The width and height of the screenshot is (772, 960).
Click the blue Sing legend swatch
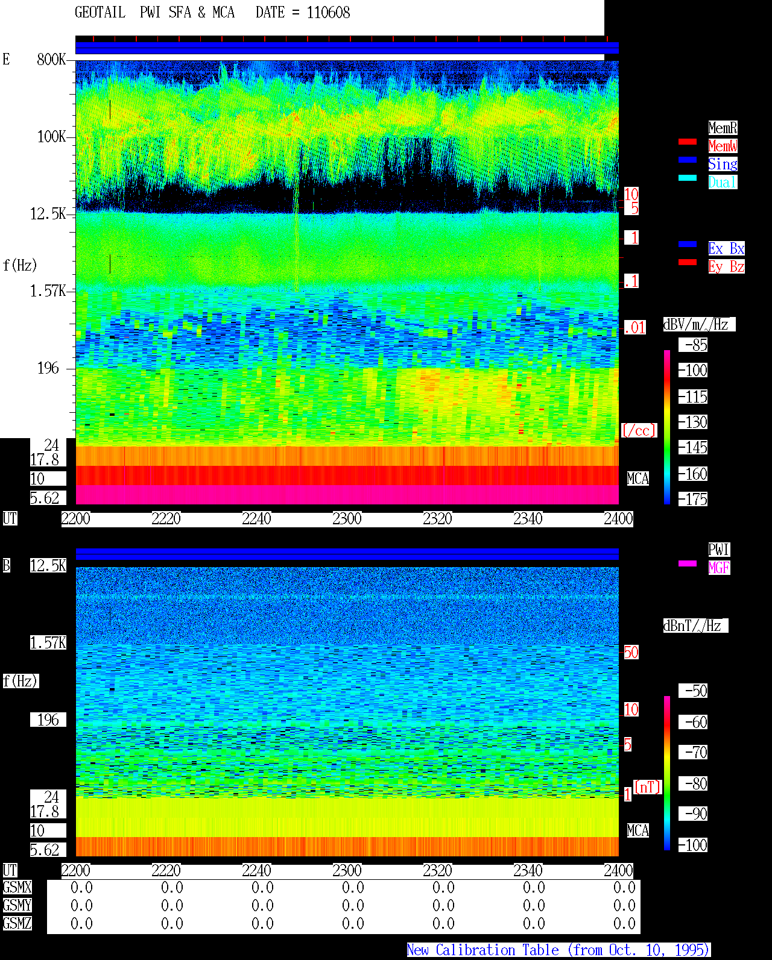[688, 160]
